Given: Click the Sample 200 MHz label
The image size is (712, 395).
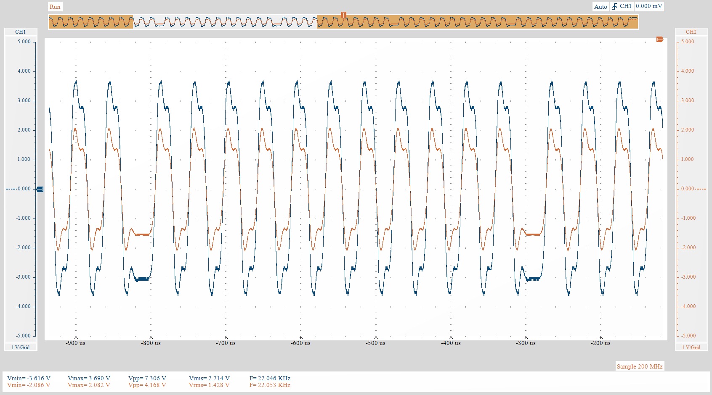Looking at the screenshot, I should (x=640, y=366).
